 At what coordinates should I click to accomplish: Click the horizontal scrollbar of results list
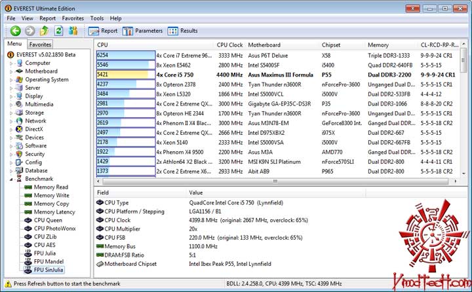click(275, 181)
